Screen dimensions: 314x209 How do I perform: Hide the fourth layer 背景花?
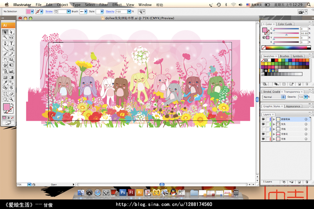[x=263, y=134]
